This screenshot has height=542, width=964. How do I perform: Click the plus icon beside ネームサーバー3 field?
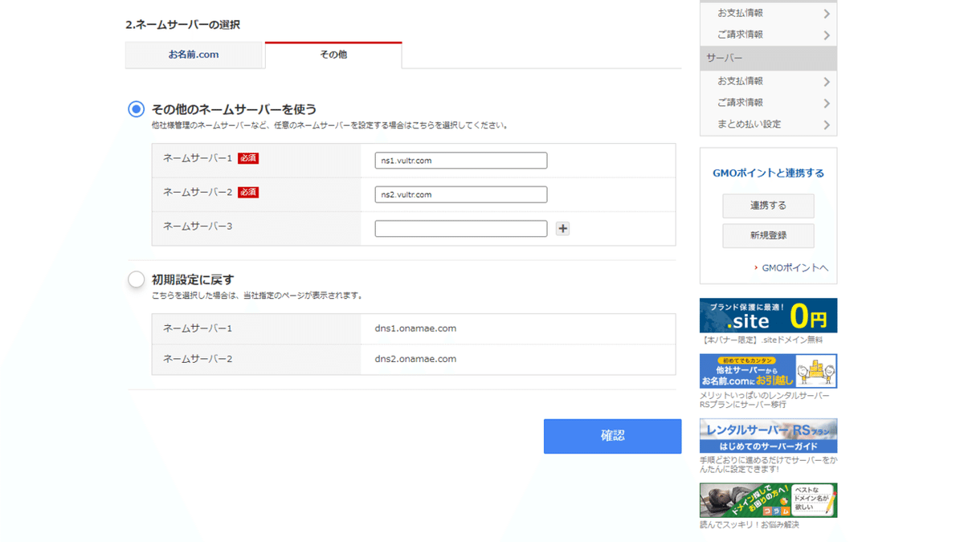[x=562, y=229]
